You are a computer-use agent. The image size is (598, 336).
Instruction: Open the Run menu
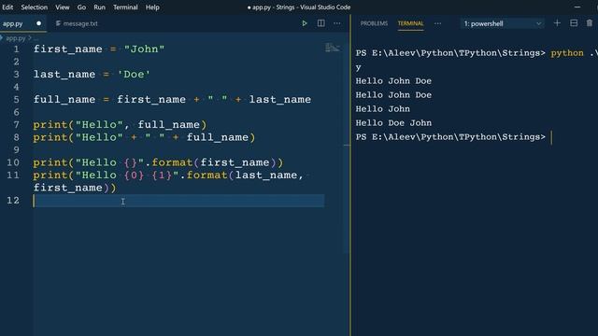tap(99, 7)
